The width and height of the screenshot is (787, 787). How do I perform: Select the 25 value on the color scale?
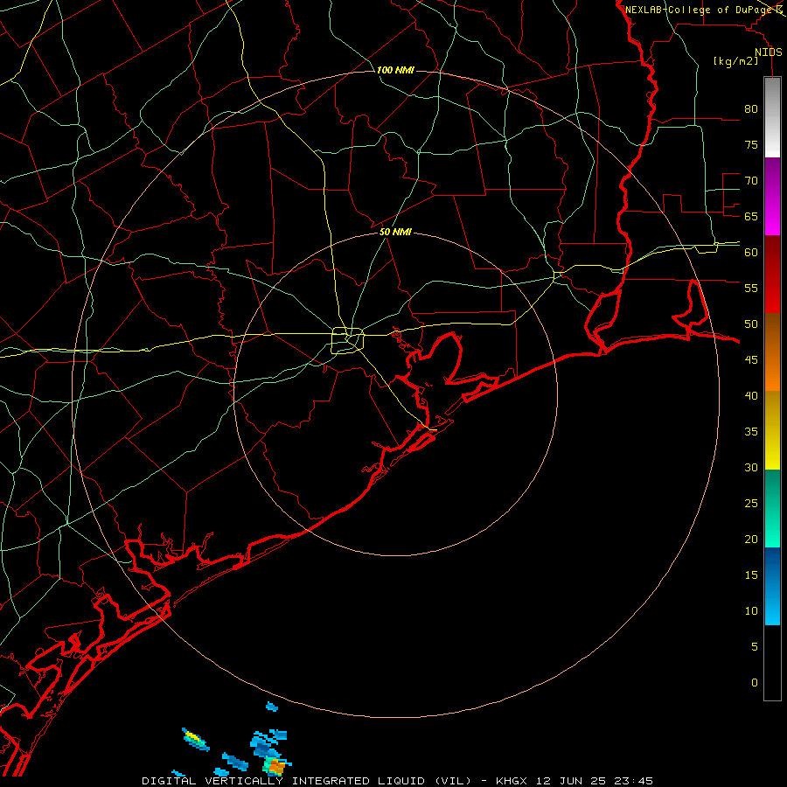(x=751, y=503)
